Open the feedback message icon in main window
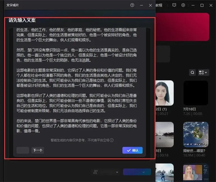This screenshot has width=216, height=182. point(174,5)
